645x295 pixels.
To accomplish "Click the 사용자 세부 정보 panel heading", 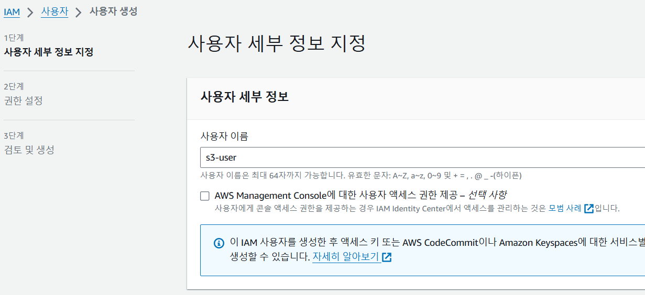I will (245, 97).
